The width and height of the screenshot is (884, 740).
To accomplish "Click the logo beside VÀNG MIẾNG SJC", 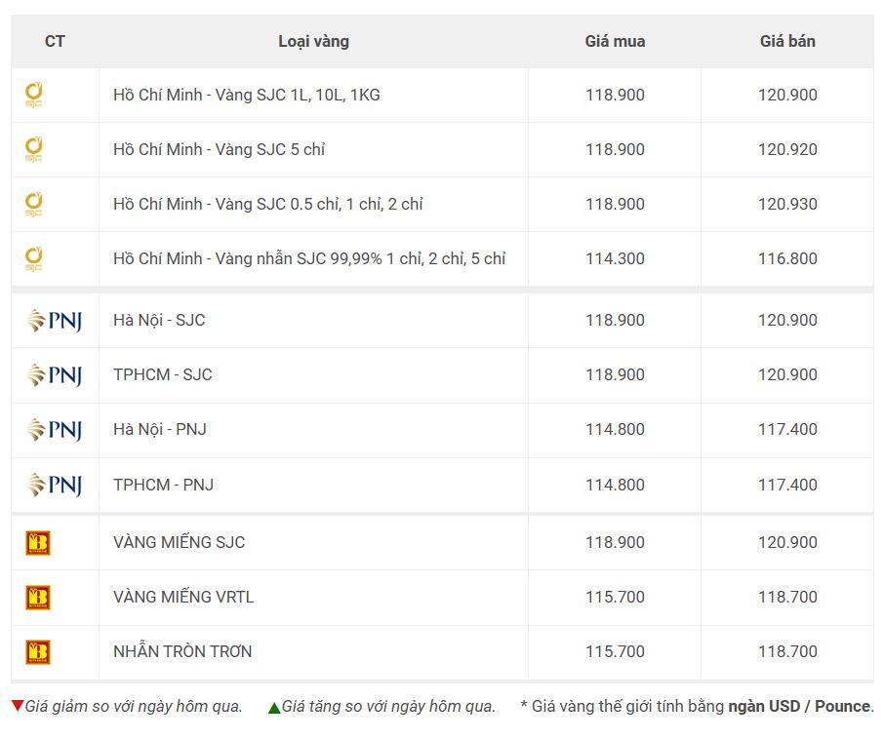I will [x=38, y=543].
